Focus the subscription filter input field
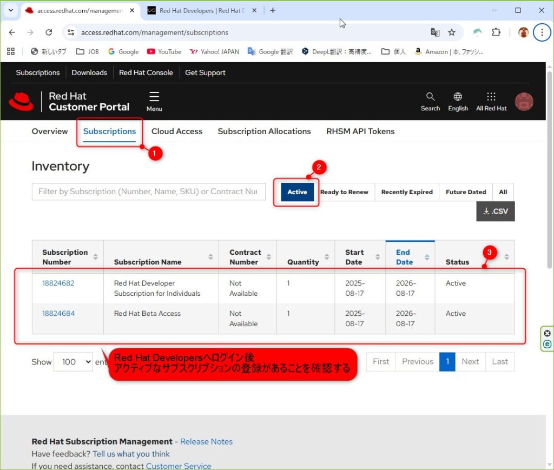 149,192
